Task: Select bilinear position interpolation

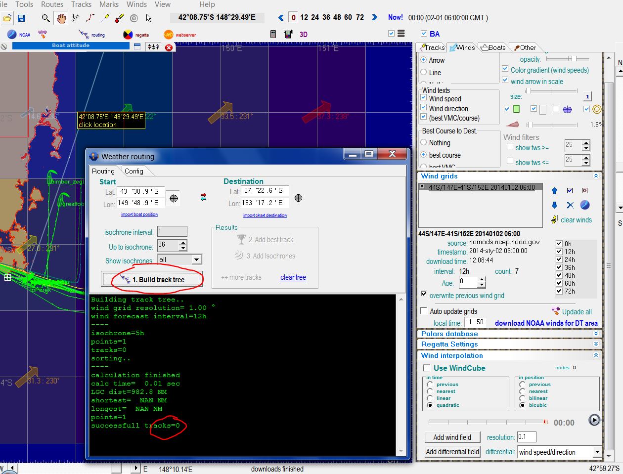Action: [522, 398]
